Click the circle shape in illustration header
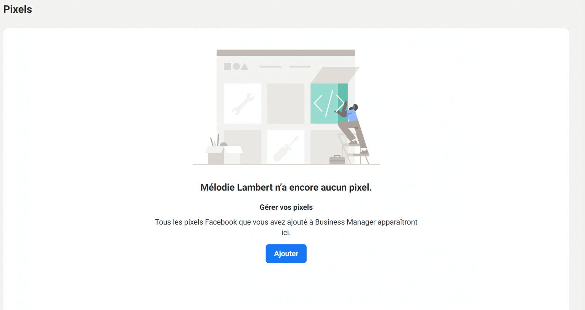This screenshot has width=585, height=310. point(237,66)
